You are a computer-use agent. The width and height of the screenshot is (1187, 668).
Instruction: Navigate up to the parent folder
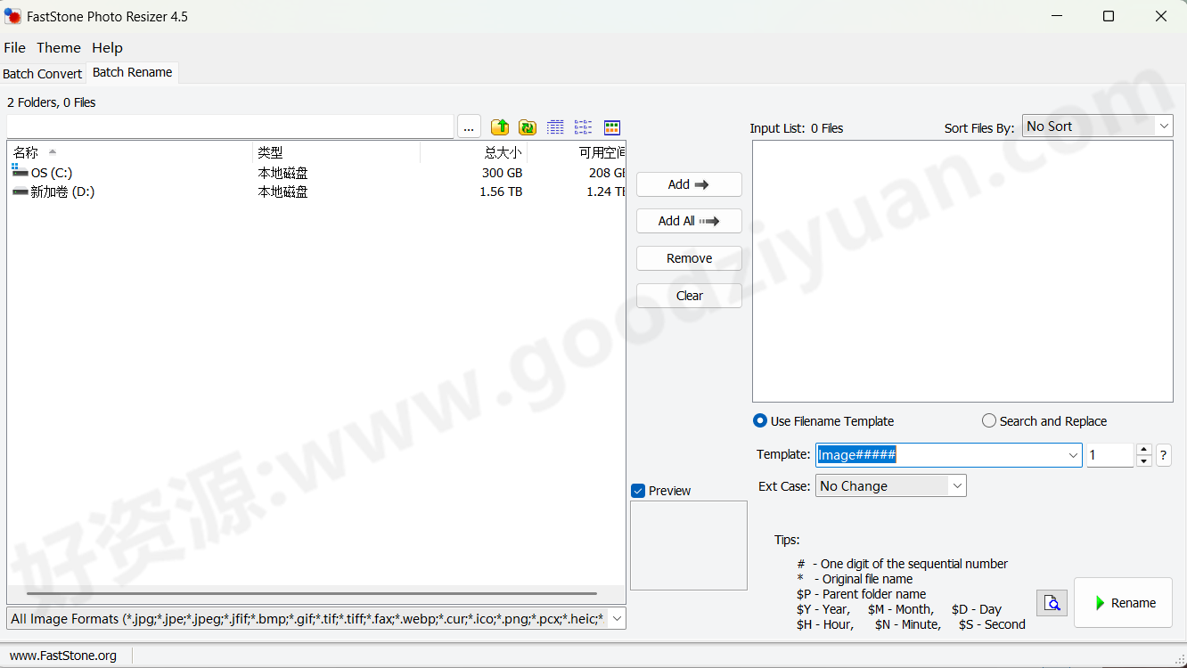(x=500, y=126)
